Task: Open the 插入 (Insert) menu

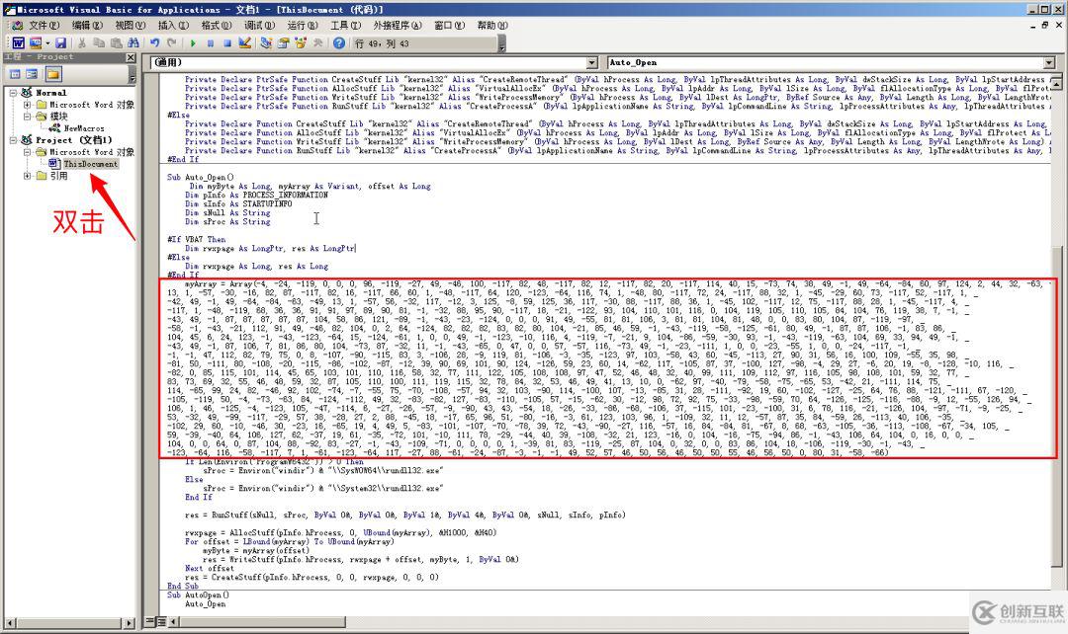Action: (173, 25)
